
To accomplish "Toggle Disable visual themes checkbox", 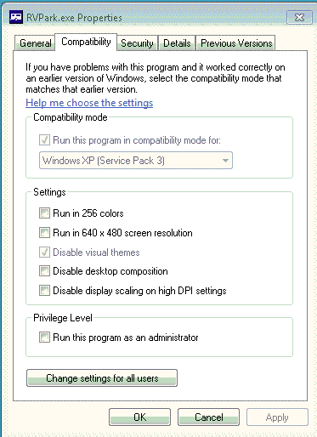I will pos(44,253).
